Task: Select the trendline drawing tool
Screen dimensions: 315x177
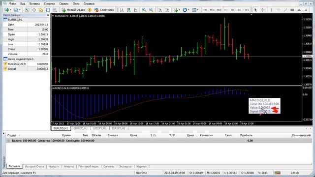Action: tap(285, 10)
